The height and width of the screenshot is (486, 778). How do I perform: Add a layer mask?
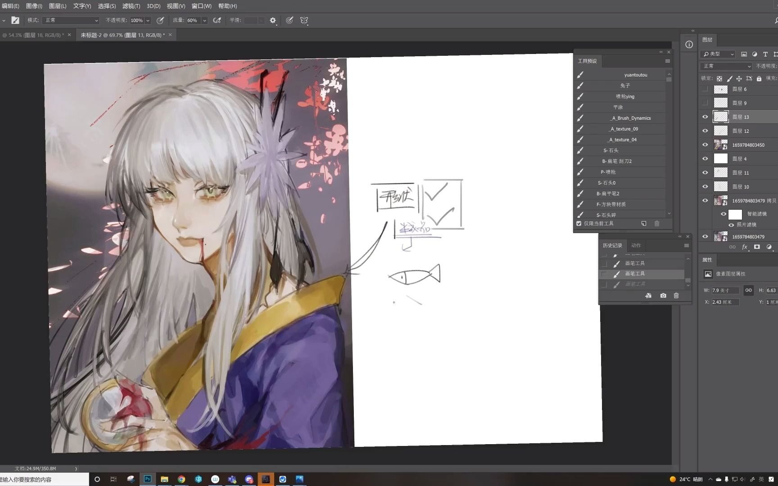(757, 247)
